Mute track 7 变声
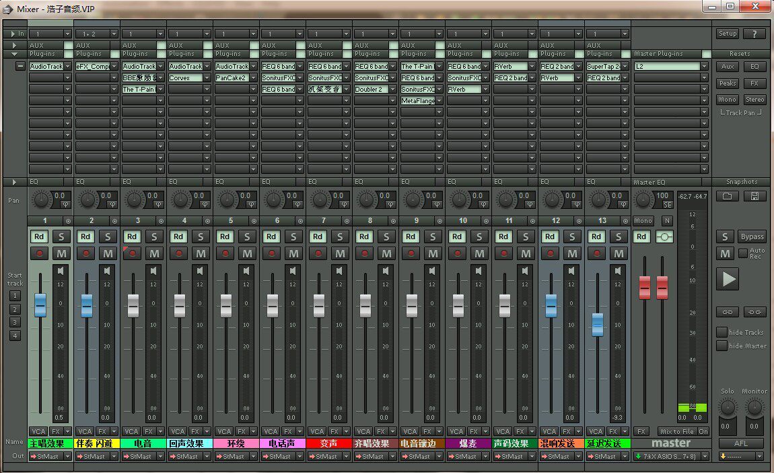 pyautogui.click(x=340, y=253)
